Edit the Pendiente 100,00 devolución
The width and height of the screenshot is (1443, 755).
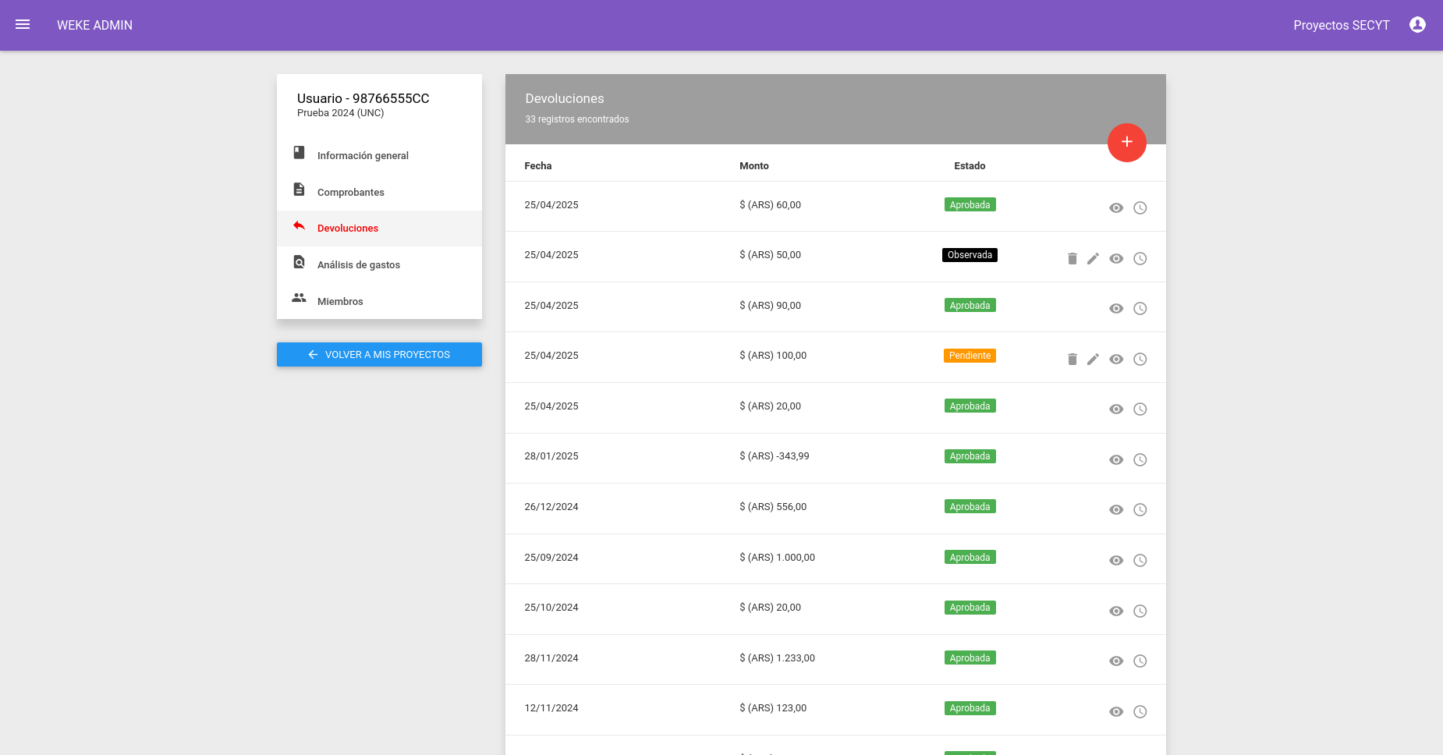pyautogui.click(x=1094, y=360)
